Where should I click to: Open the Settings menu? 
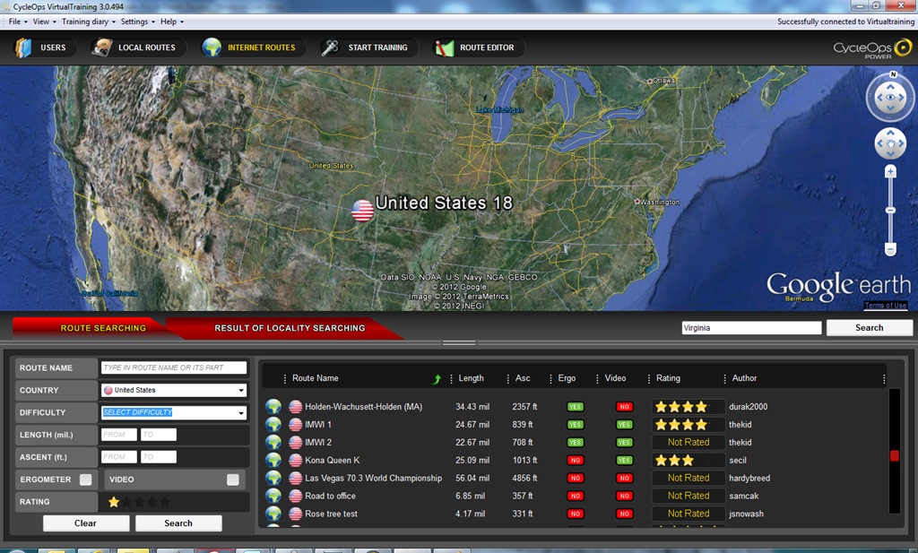click(x=137, y=22)
